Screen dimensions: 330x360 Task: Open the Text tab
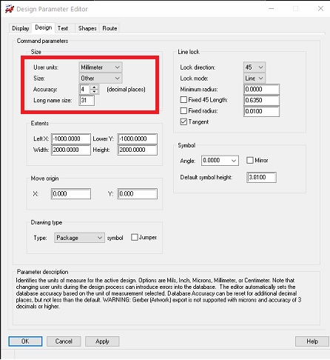63,28
